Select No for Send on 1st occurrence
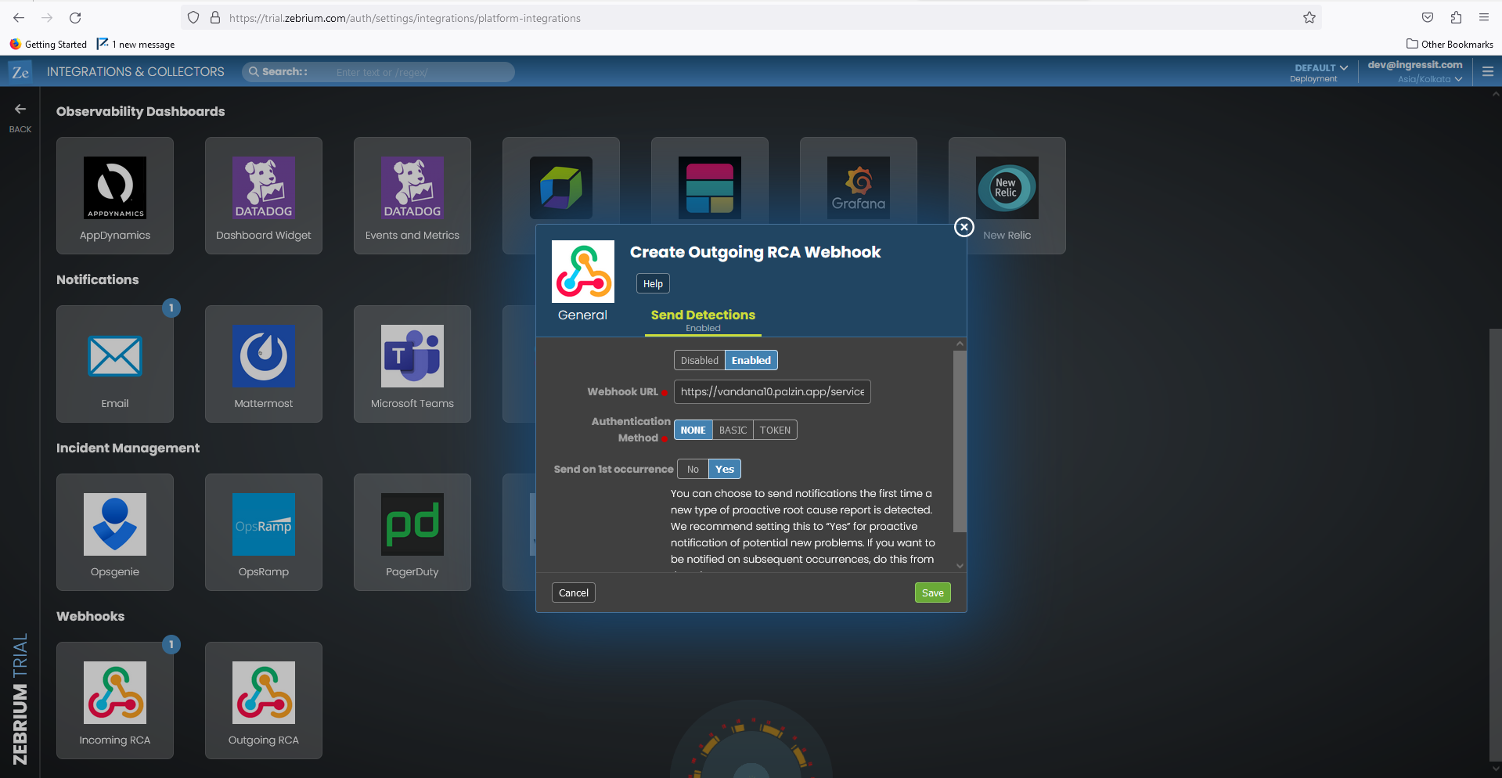1502x778 pixels. pyautogui.click(x=693, y=469)
